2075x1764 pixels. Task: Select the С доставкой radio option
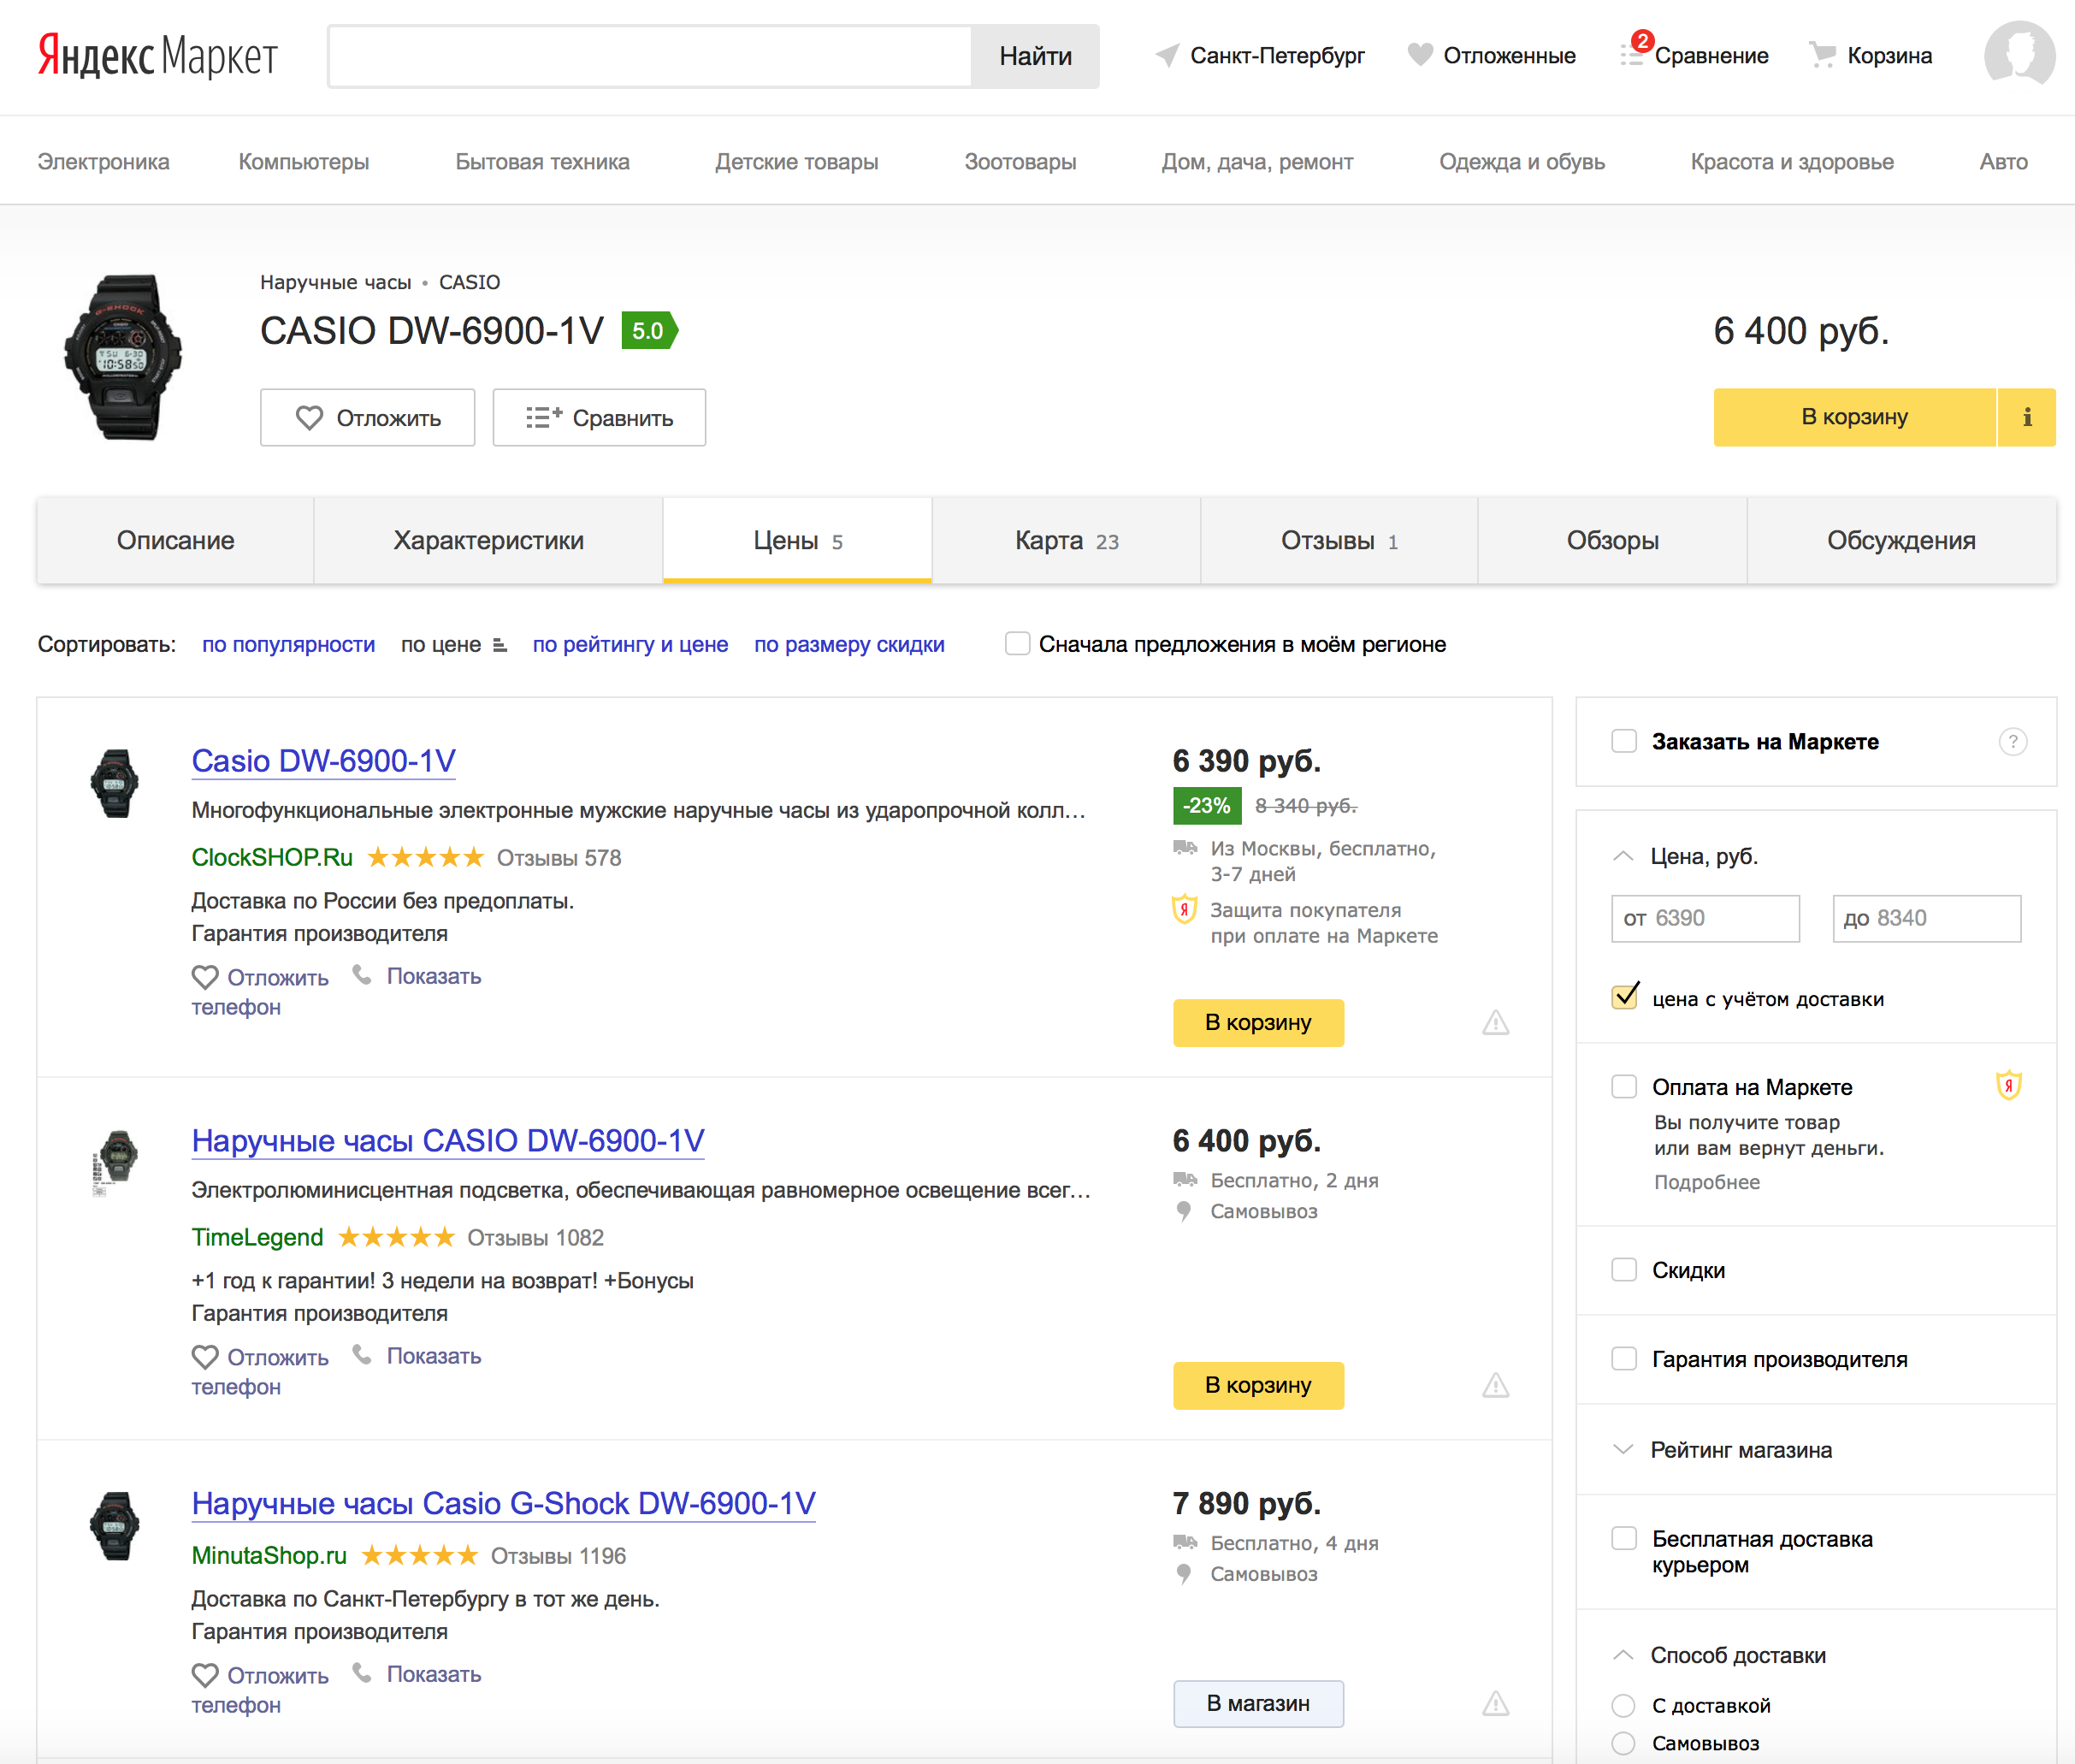pos(1624,1705)
